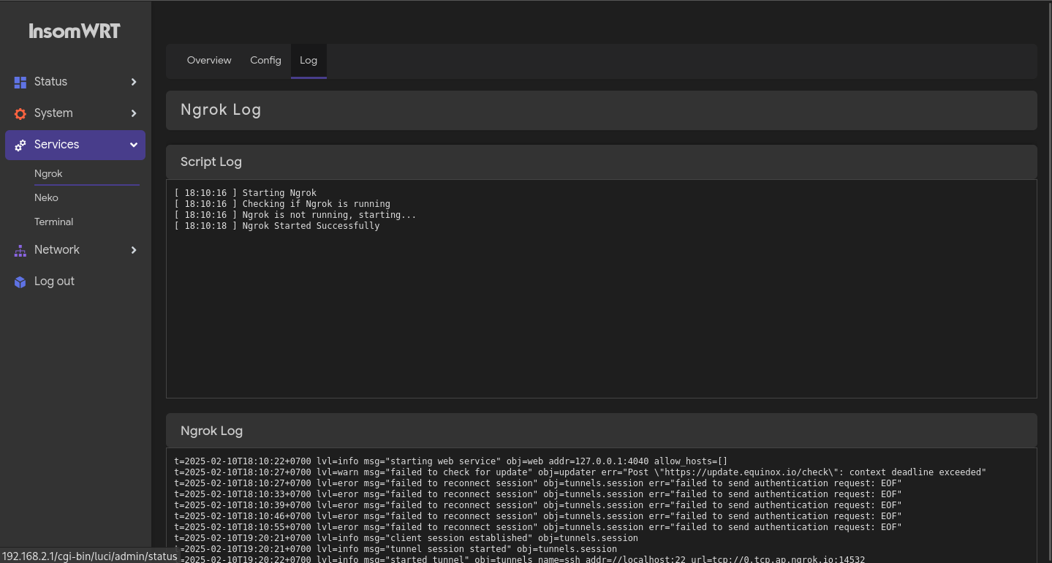Click the 18:10:55 reconnect error line
This screenshot has height=563, width=1052.
(538, 527)
